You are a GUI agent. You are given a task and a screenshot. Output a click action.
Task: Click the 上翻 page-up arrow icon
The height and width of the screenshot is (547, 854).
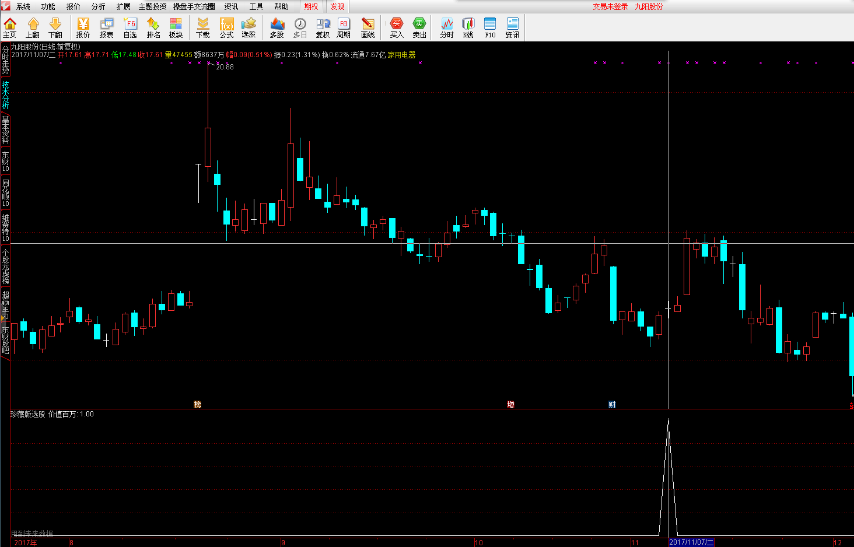pyautogui.click(x=33, y=27)
